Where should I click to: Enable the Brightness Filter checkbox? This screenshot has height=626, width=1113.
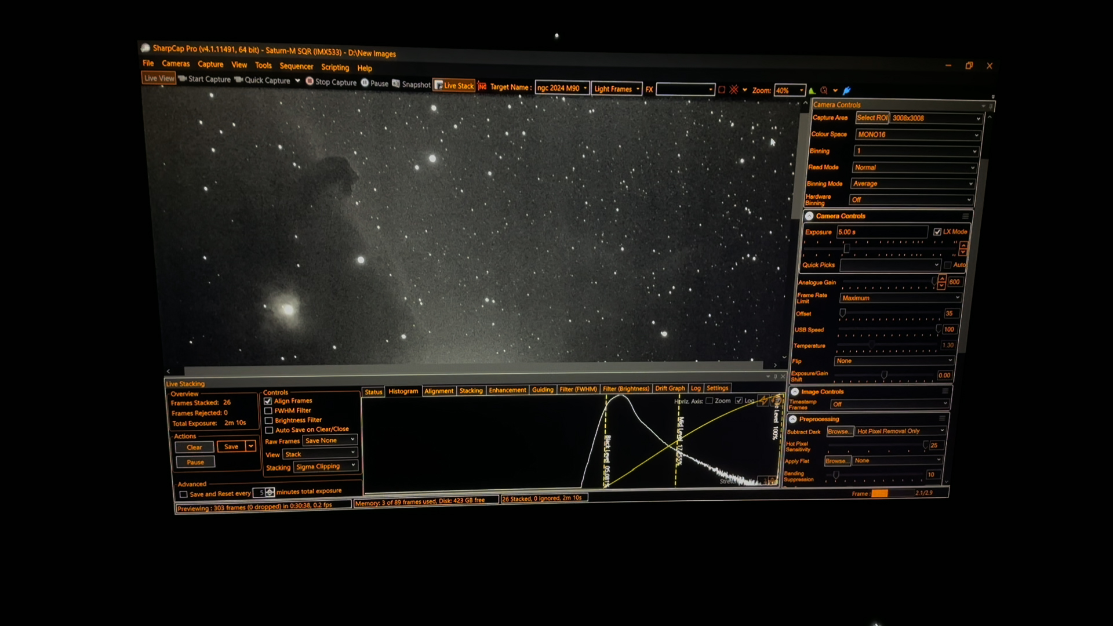(269, 420)
